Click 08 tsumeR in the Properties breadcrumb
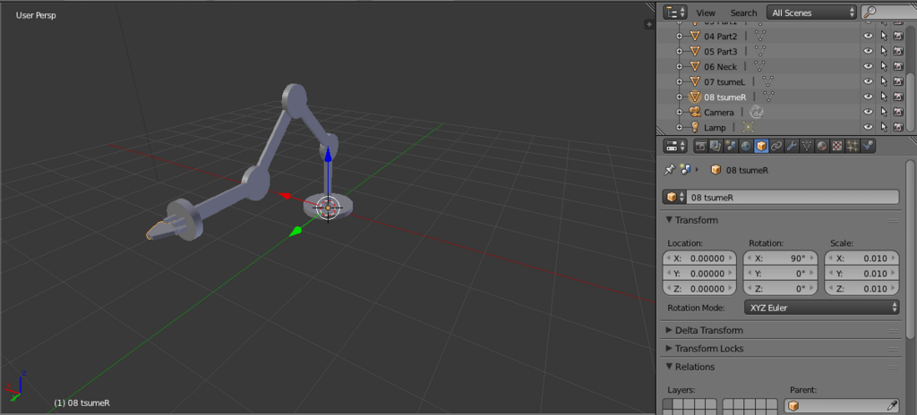Screen dimensions: 917x415 click(x=747, y=171)
